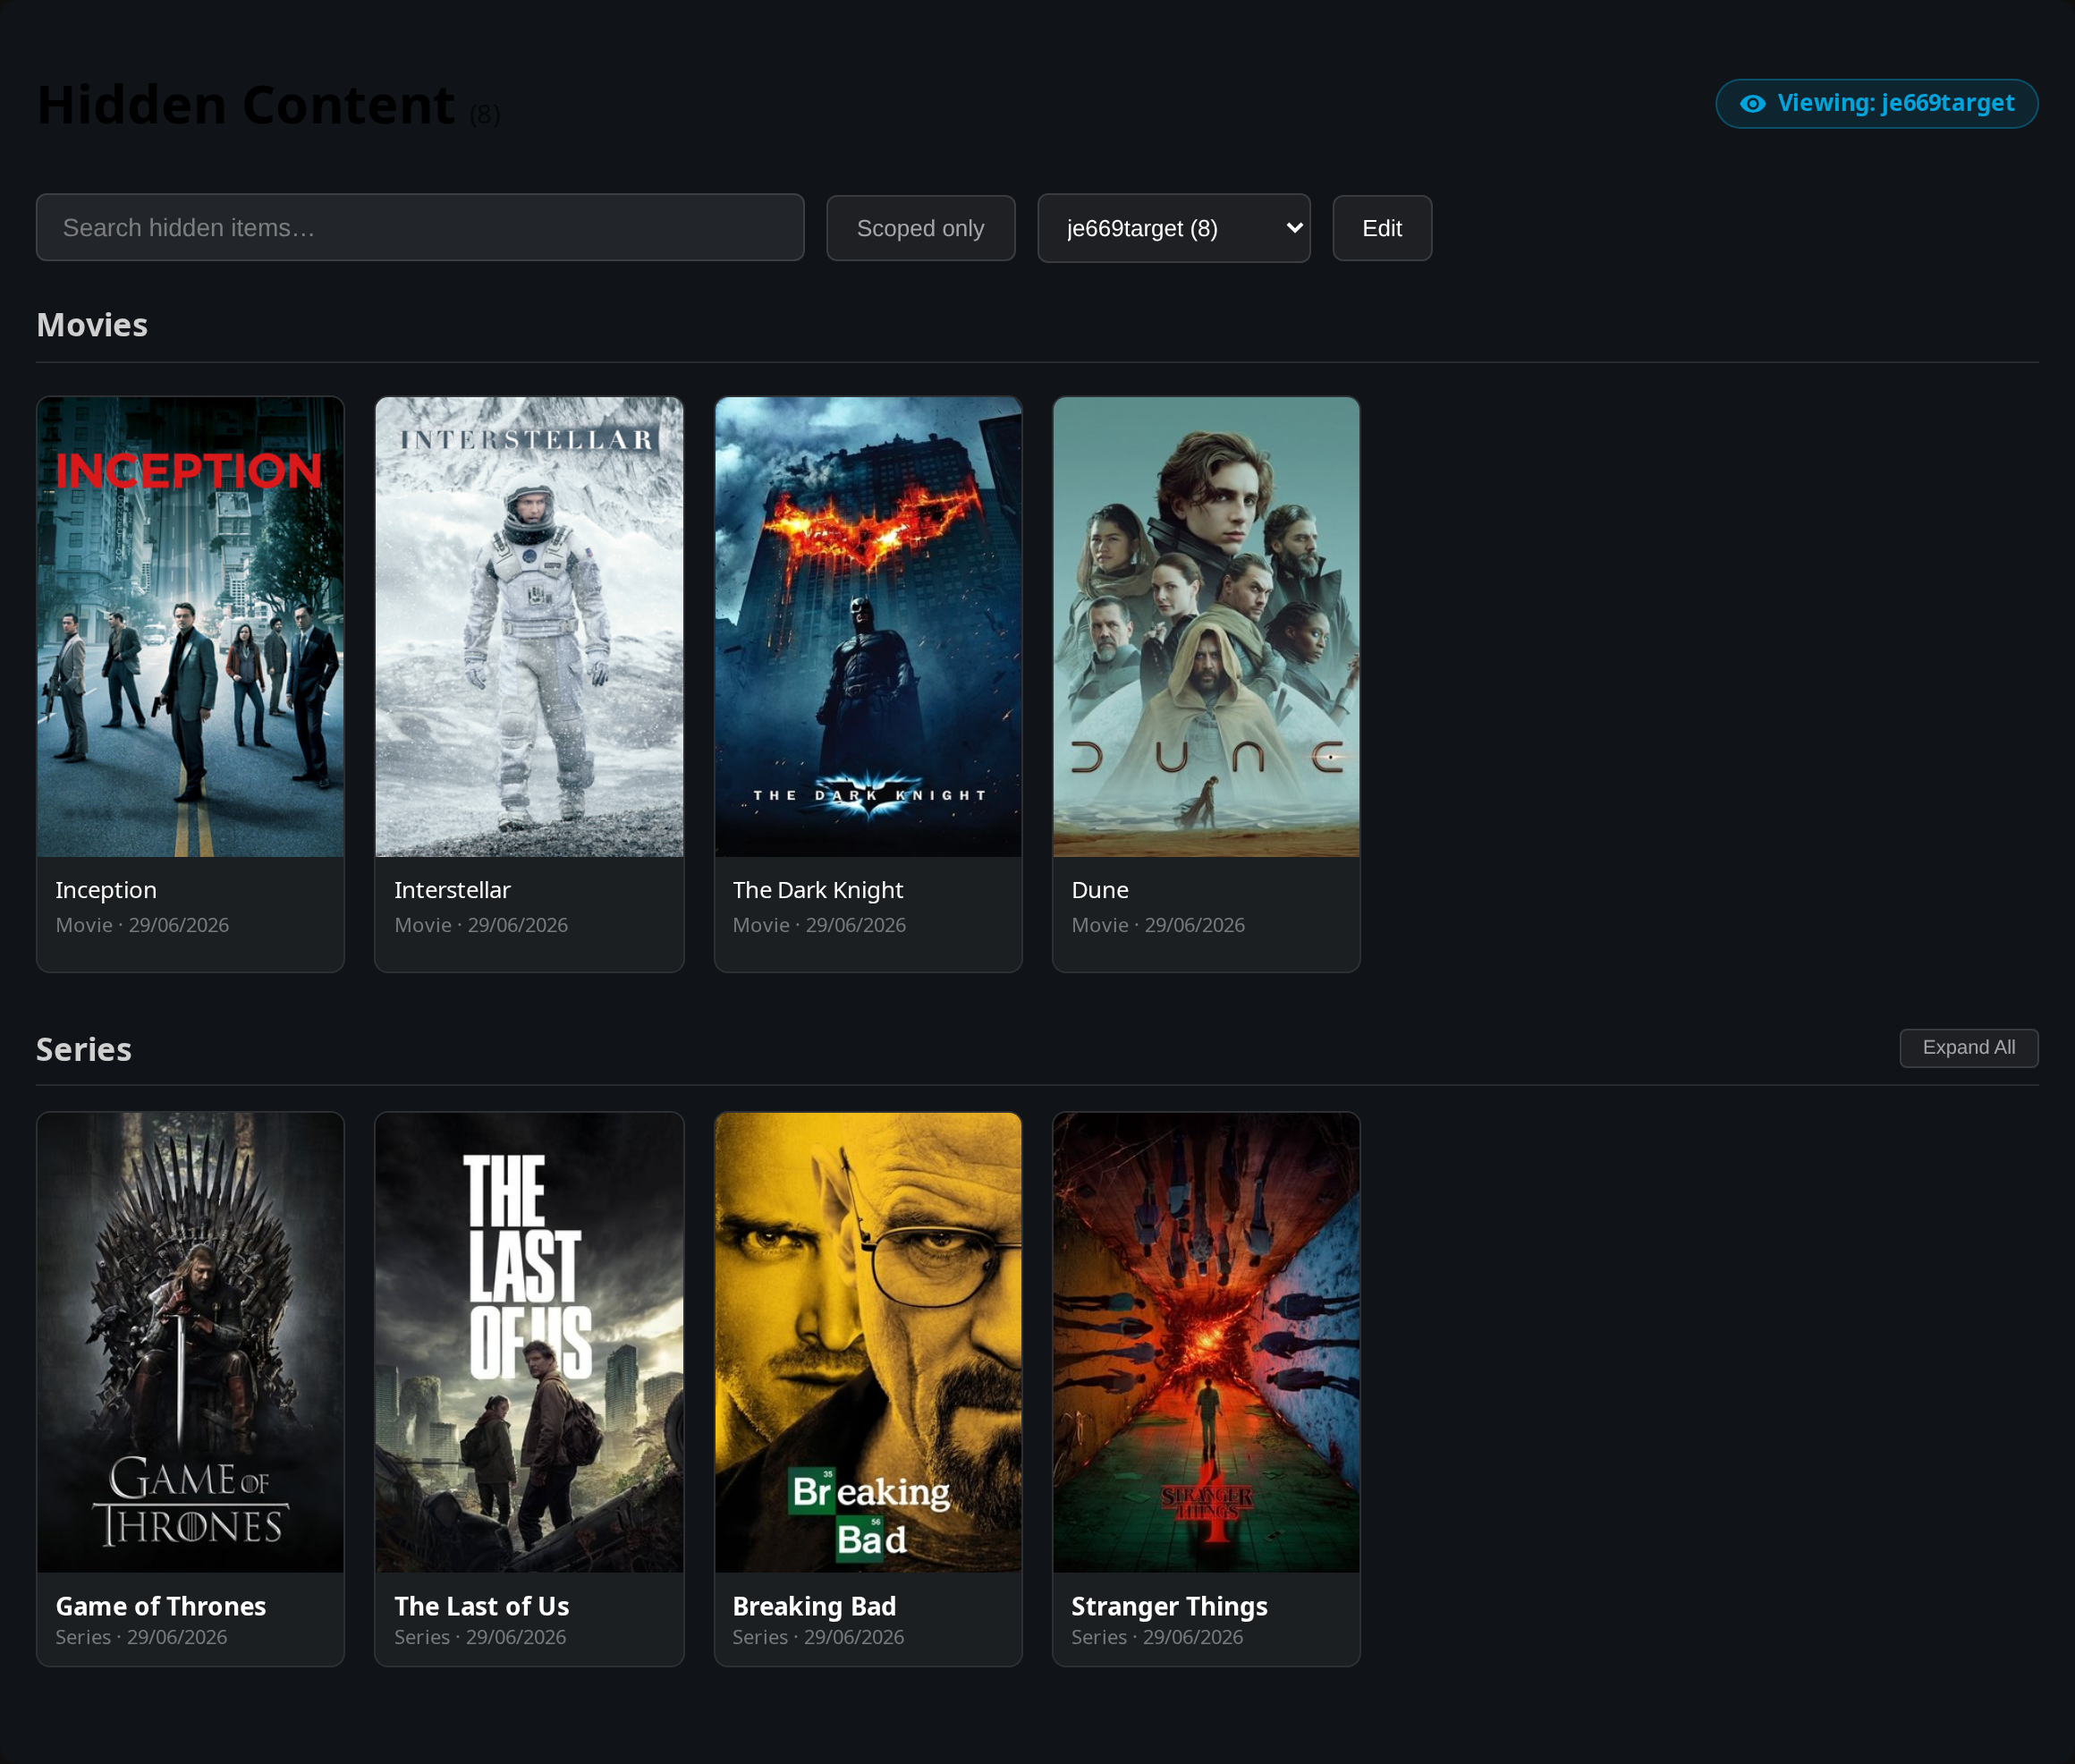This screenshot has width=2075, height=1764.
Task: Click the Edit button
Action: click(1382, 228)
